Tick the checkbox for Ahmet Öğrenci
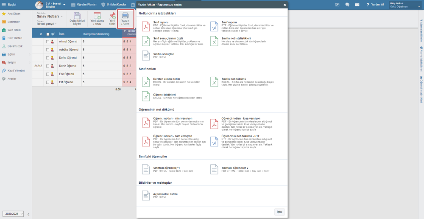 (47, 42)
